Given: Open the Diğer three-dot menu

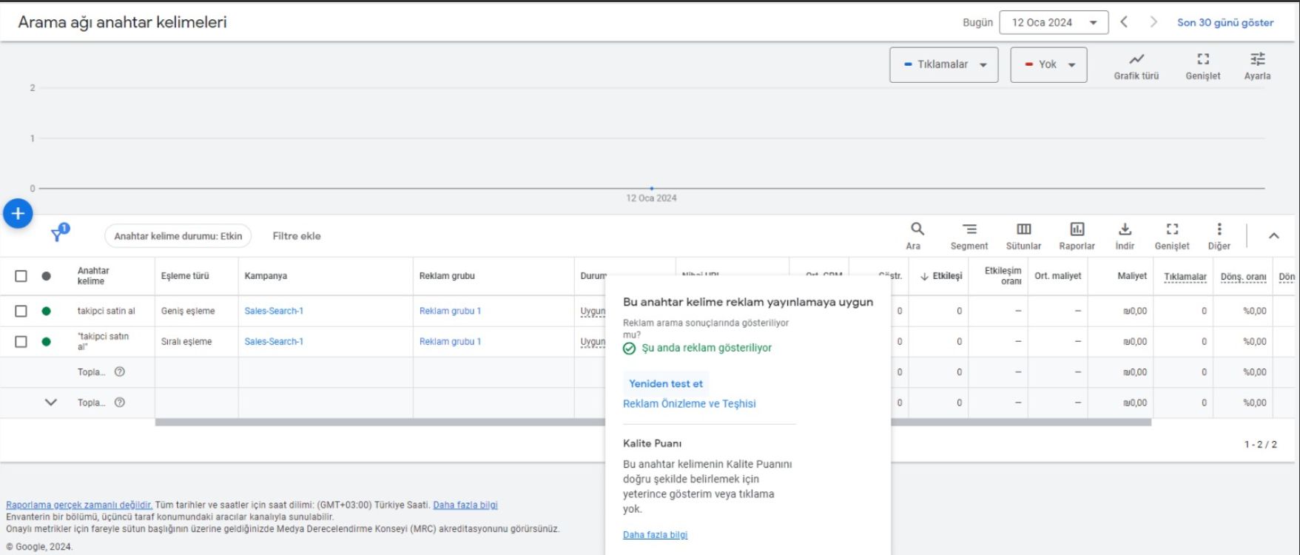Looking at the screenshot, I should click(1219, 236).
